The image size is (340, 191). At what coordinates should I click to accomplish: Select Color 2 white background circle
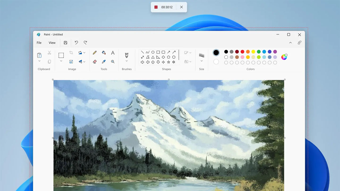tap(216, 62)
